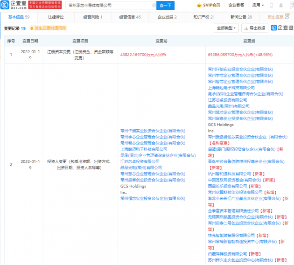Open 常州恒芯实业投资合伙企业 link in 变更前
The width and height of the screenshot is (294, 265).
[153, 198]
